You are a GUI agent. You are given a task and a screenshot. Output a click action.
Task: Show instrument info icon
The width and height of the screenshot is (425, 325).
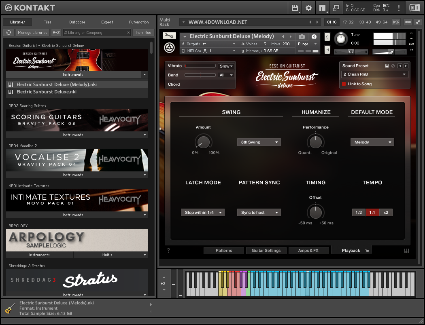(x=314, y=36)
